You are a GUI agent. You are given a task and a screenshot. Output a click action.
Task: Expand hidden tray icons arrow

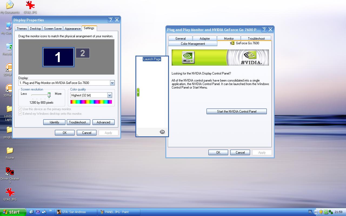click(316, 212)
